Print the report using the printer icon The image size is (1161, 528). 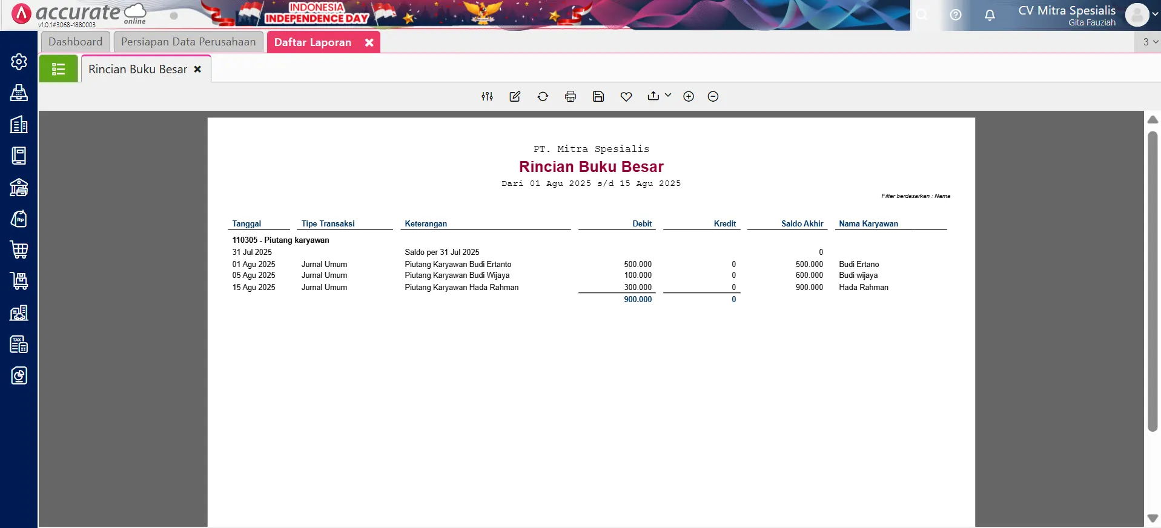571,96
